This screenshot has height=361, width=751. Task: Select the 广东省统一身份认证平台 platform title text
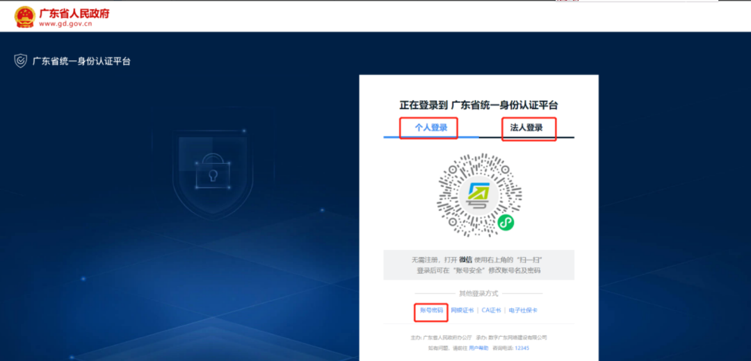click(x=81, y=61)
